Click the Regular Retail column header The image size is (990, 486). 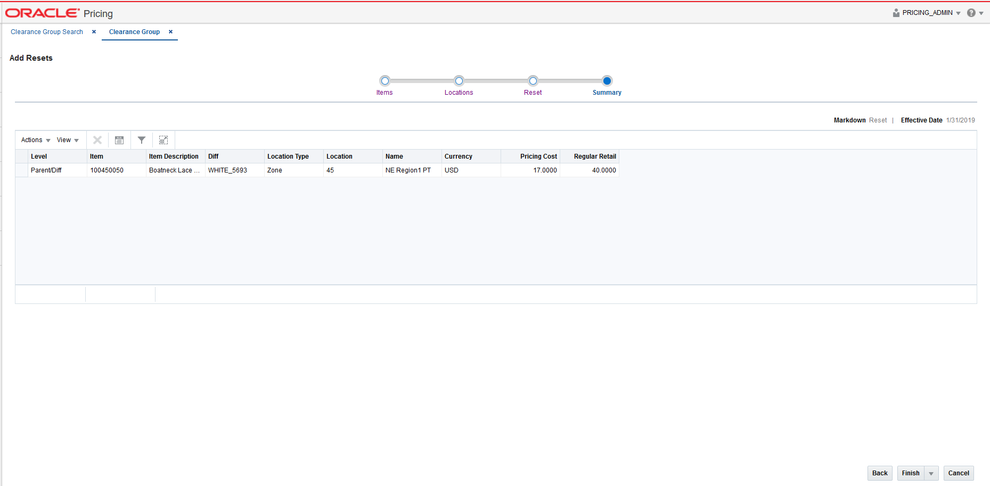pos(590,156)
